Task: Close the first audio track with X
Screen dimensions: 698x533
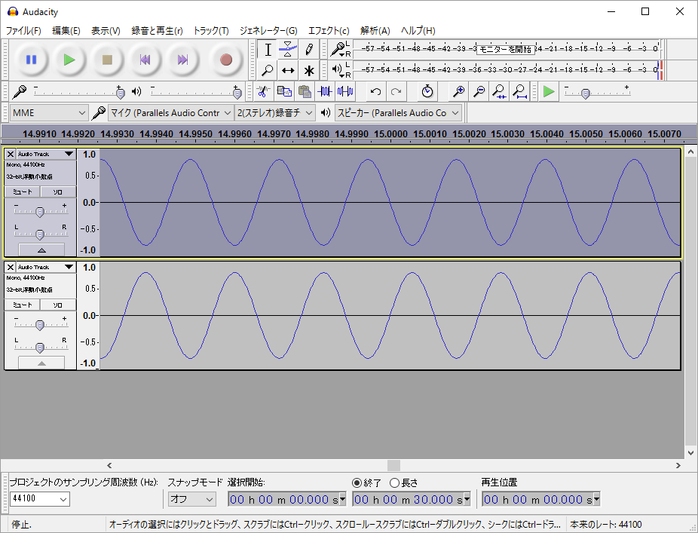Action: click(x=11, y=154)
